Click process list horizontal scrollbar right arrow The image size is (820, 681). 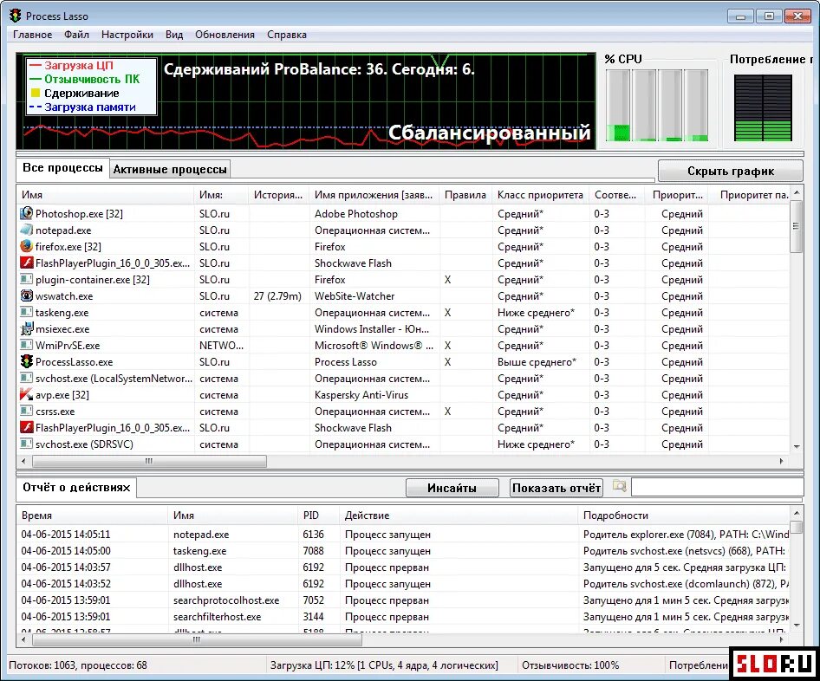coord(782,462)
